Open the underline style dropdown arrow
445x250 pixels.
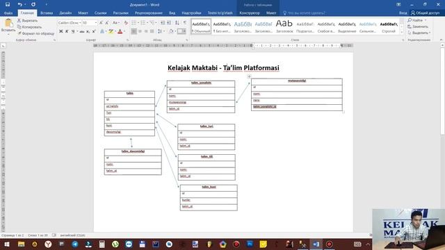77,31
